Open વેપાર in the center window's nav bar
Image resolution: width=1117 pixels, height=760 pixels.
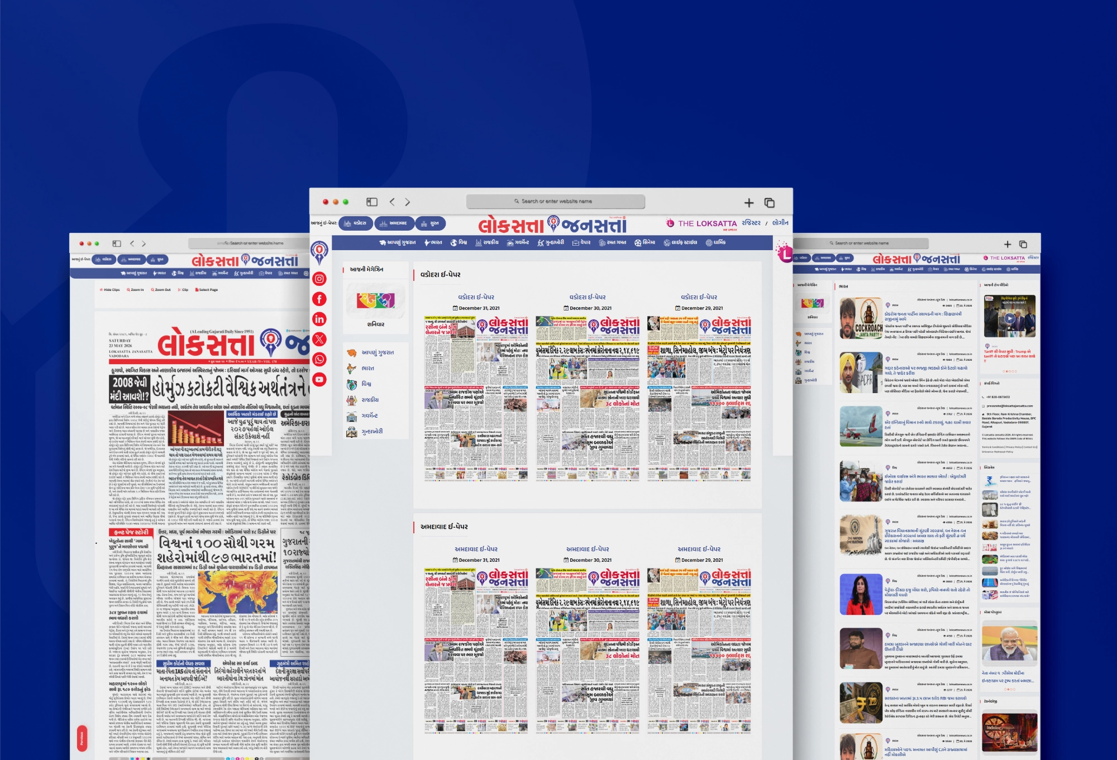coord(581,243)
